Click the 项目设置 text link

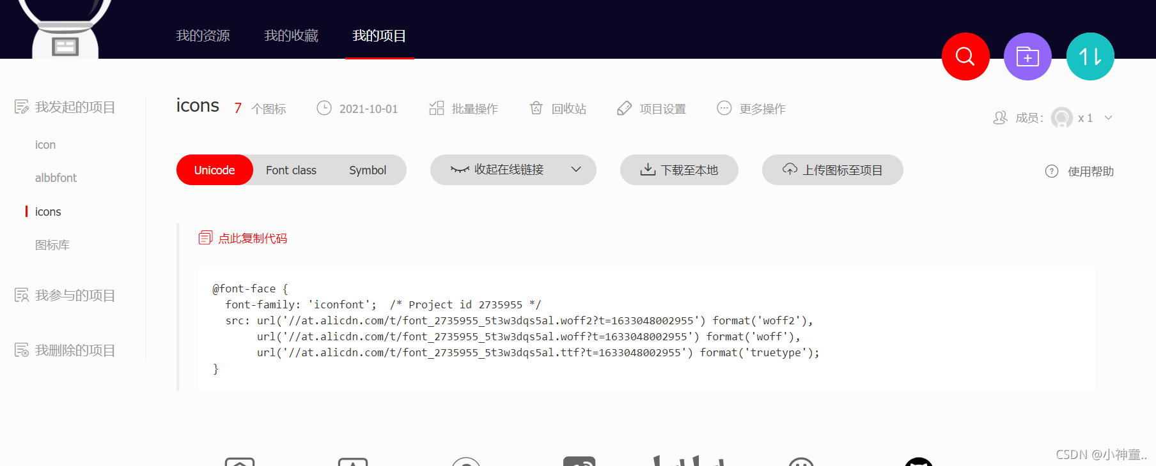(x=663, y=109)
